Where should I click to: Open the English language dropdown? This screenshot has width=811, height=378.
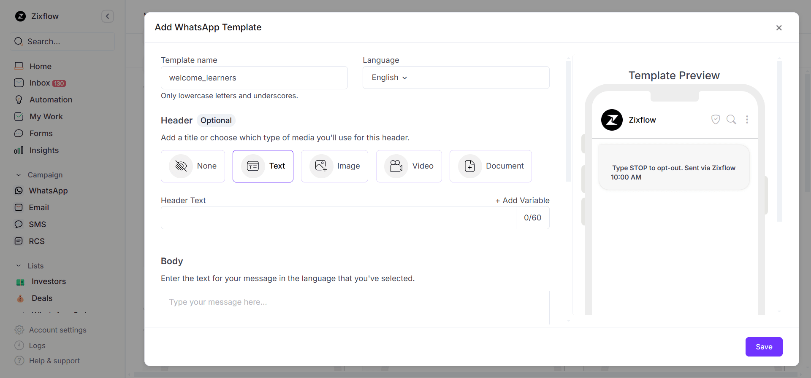389,78
